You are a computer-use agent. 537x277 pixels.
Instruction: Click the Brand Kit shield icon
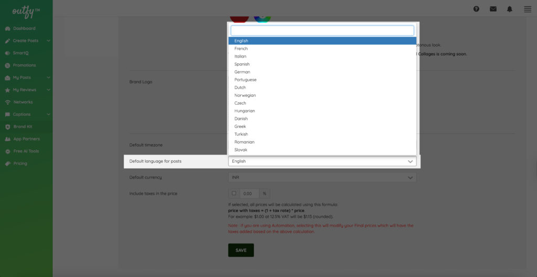[x=7, y=127]
